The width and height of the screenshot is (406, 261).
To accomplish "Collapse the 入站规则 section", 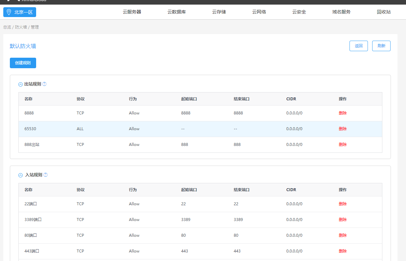I will 21,175.
